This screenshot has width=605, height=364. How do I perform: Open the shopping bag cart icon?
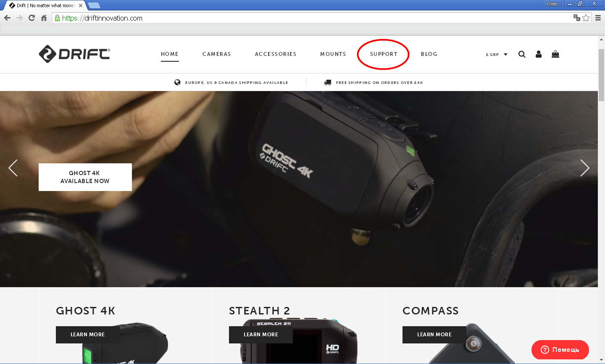(x=555, y=54)
